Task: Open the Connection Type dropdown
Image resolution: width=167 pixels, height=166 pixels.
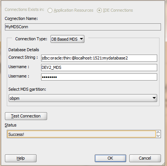Action: click(x=67, y=39)
